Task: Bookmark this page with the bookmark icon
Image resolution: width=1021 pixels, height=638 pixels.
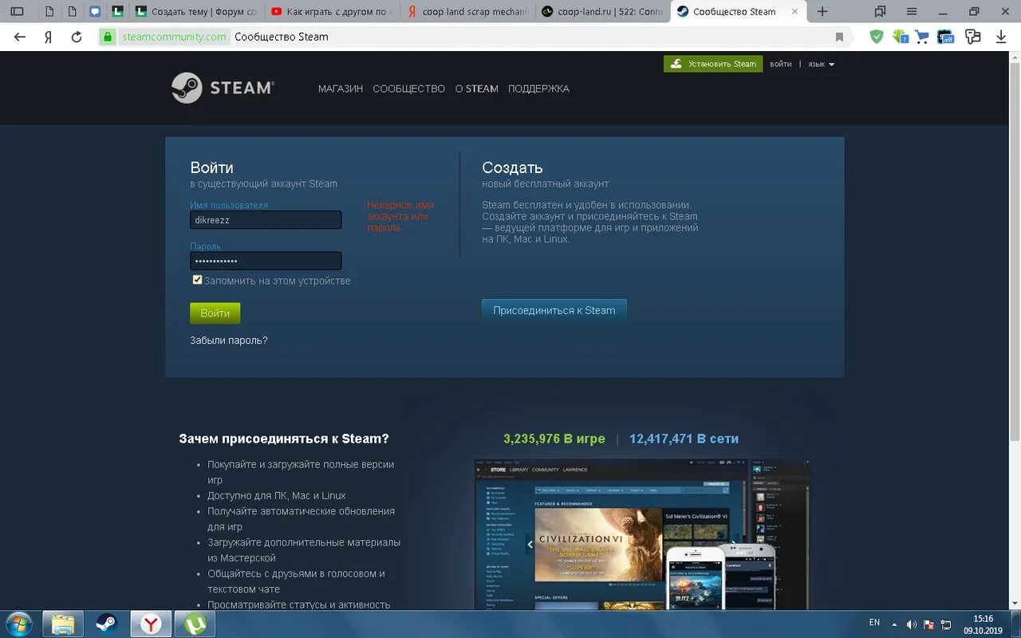Action: click(x=839, y=37)
